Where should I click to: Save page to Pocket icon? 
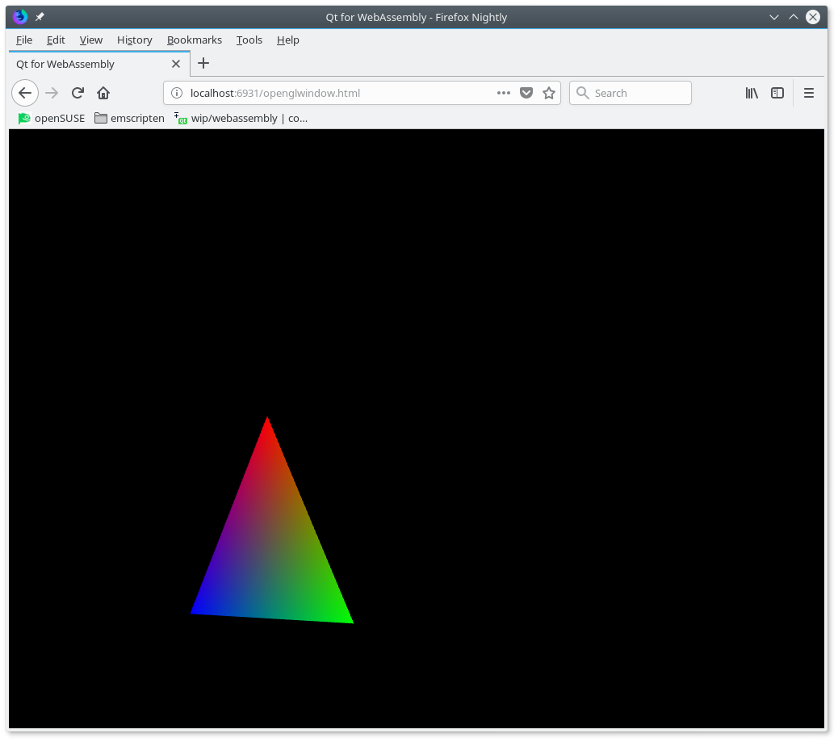pos(526,93)
